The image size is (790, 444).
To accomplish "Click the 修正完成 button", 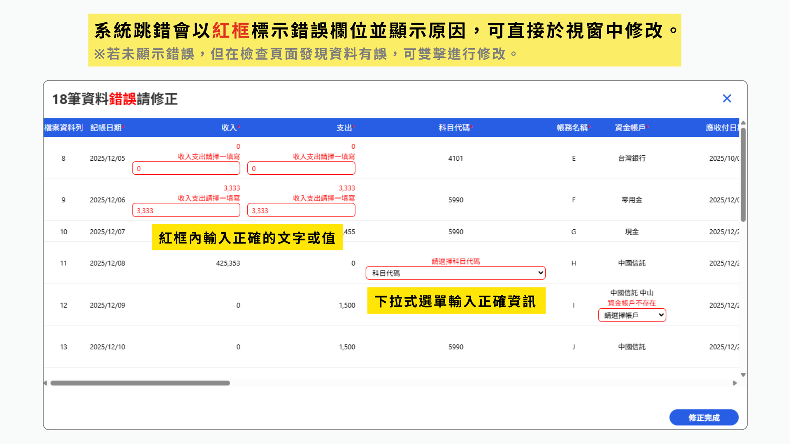I will (704, 417).
